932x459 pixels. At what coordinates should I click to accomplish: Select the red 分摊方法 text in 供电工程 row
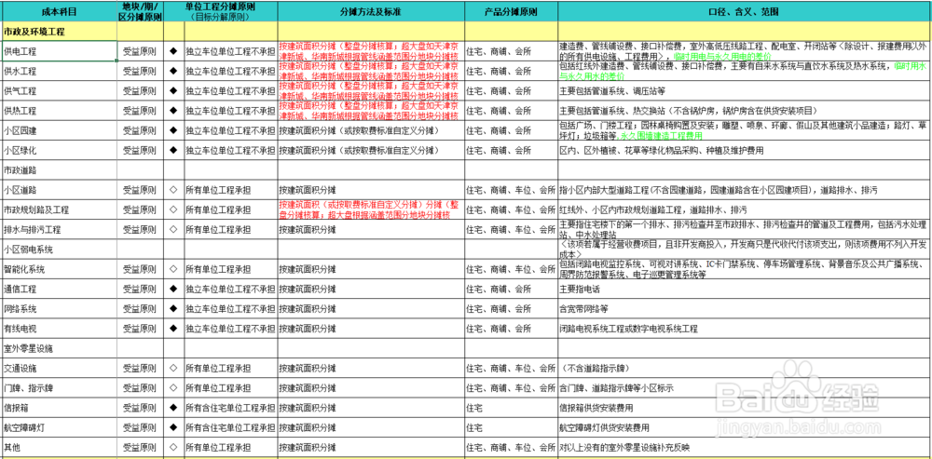368,51
